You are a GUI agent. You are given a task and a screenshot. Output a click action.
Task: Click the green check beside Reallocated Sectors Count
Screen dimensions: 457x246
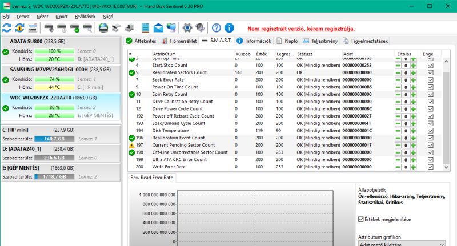tap(132, 72)
